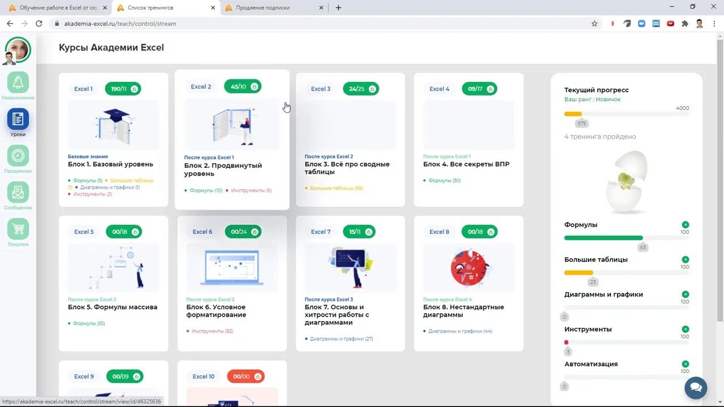The height and width of the screenshot is (407, 724).
Task: Click Ваш ранг : Новичок text
Action: [x=592, y=99]
